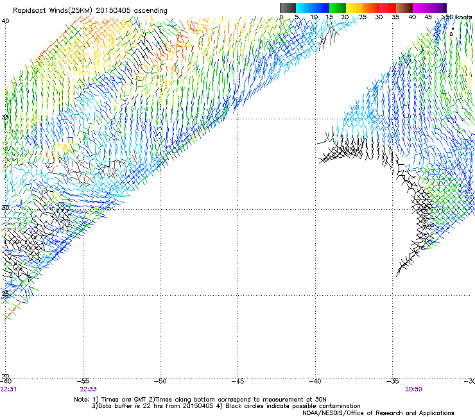Click the '>50 knots' legend label

(x=456, y=17)
